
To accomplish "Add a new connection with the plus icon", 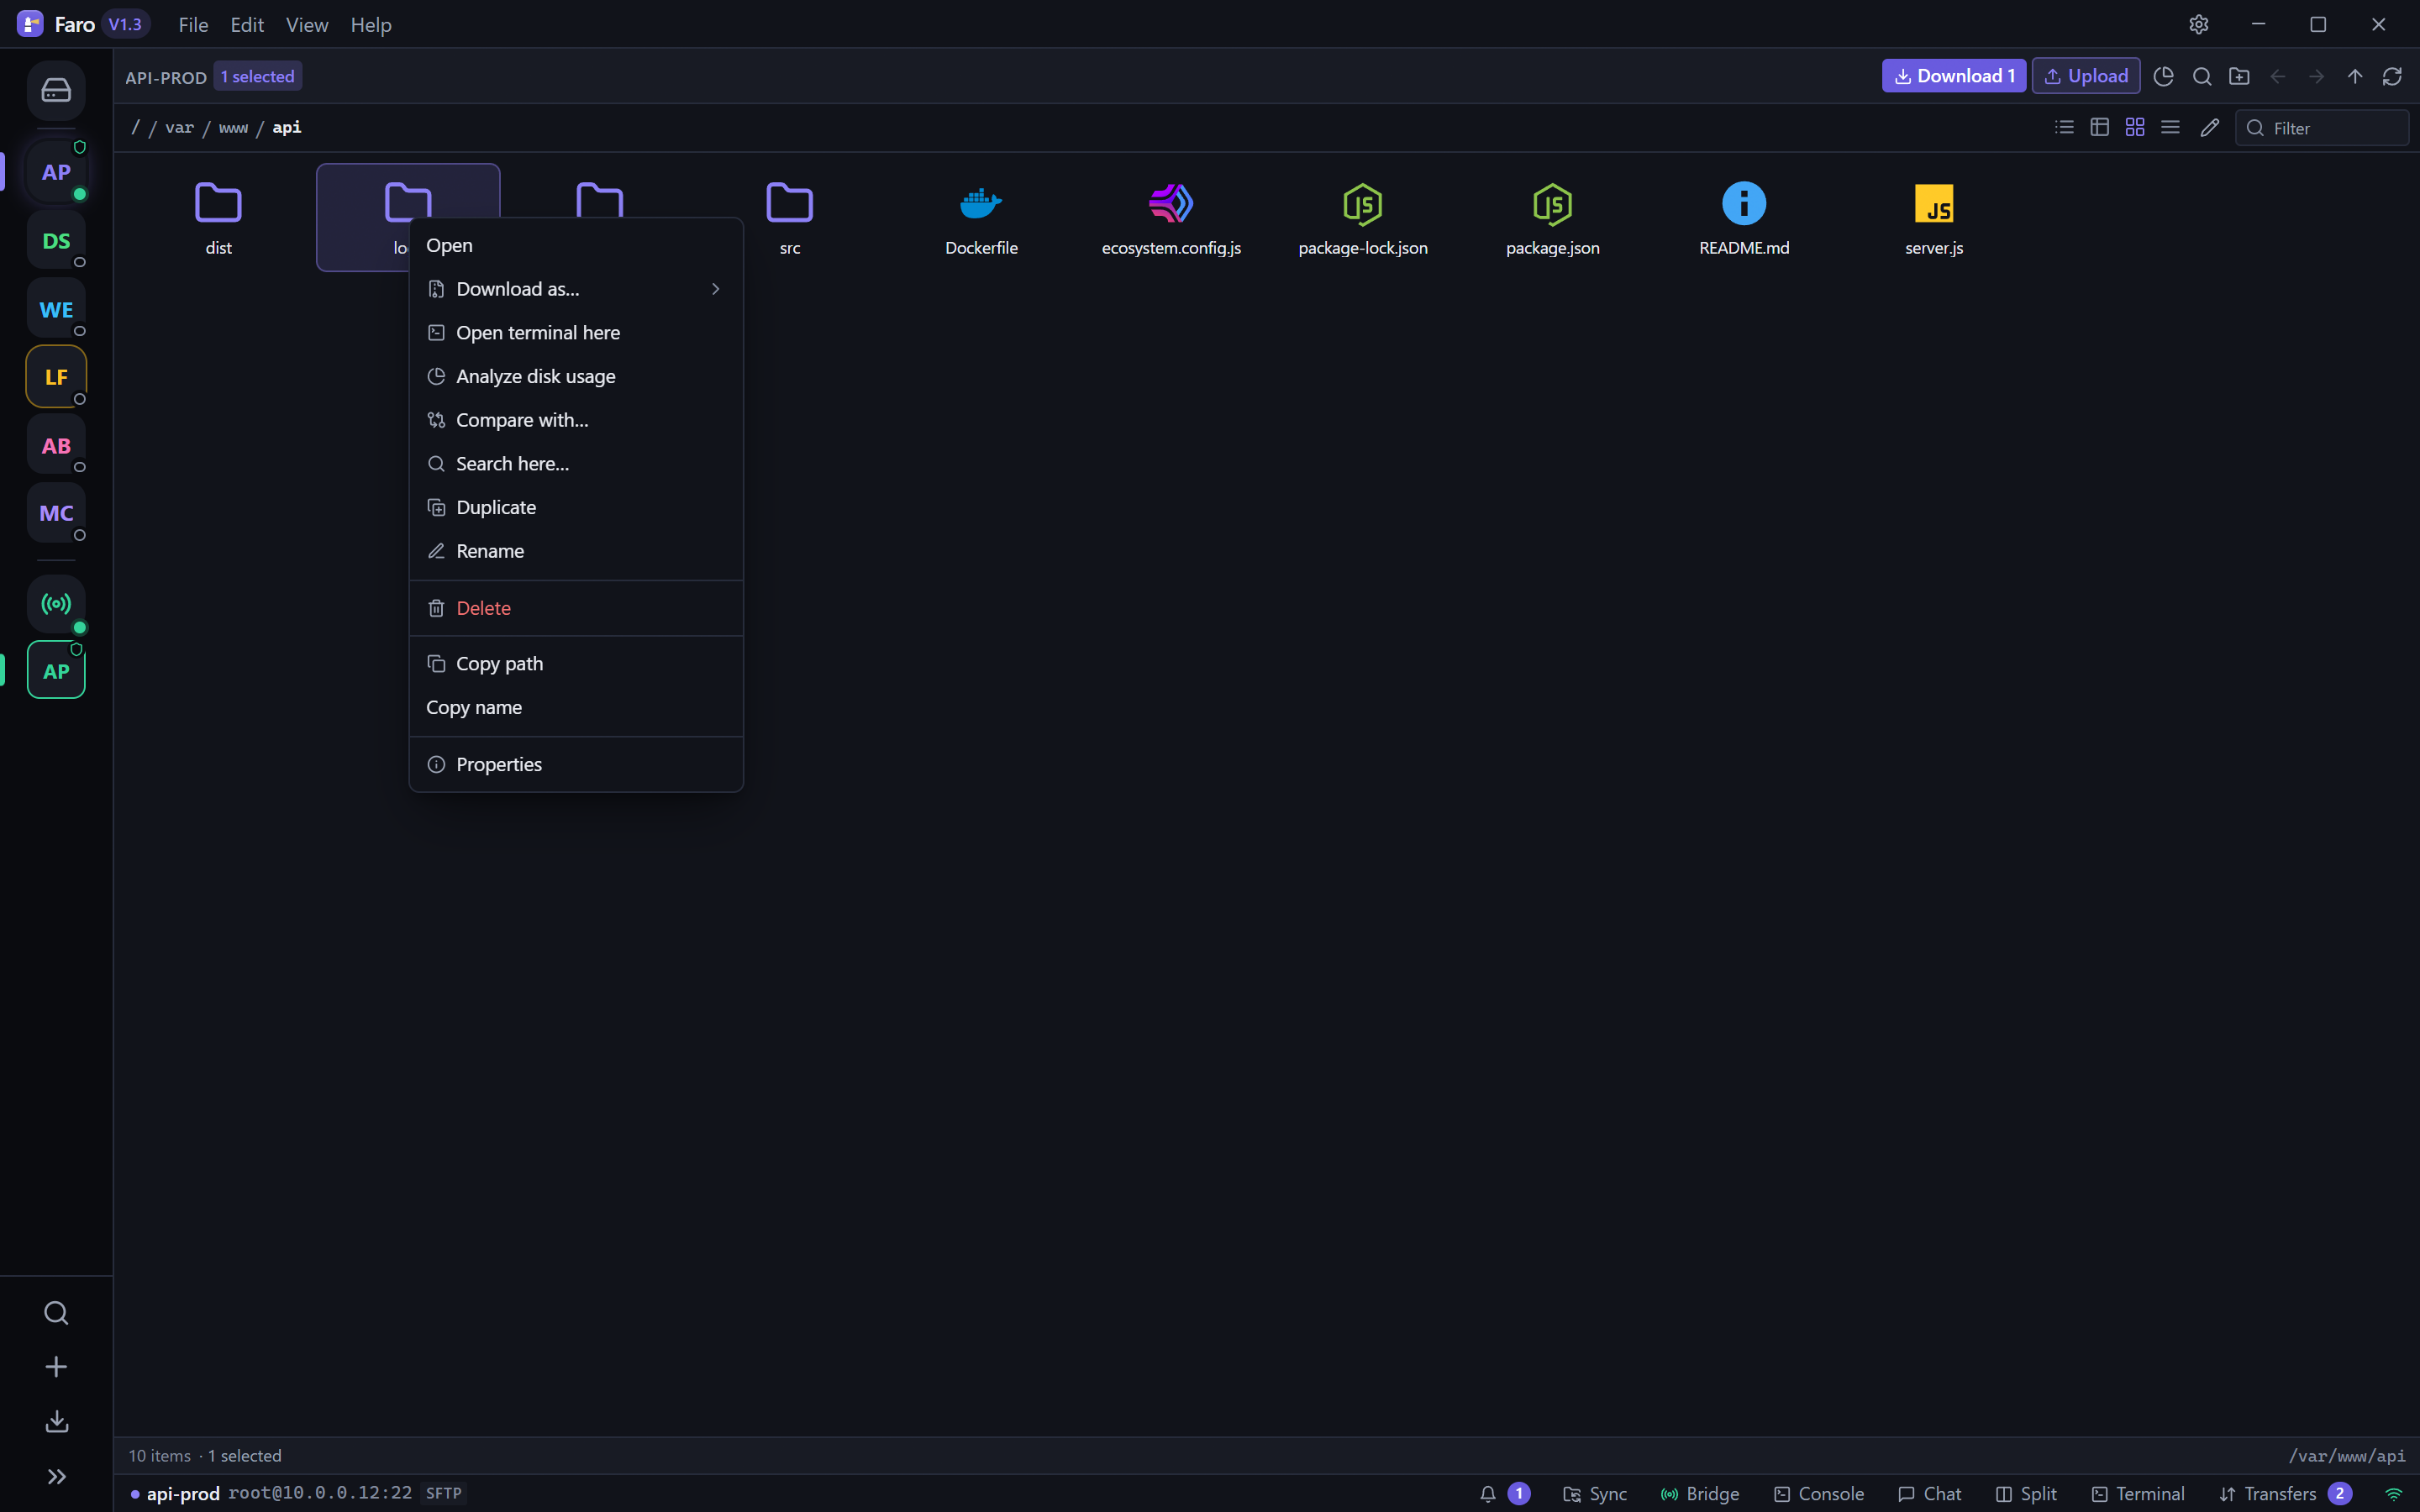I will [56, 1367].
